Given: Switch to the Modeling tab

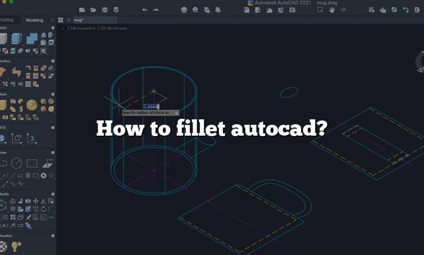Looking at the screenshot, I should [x=34, y=20].
